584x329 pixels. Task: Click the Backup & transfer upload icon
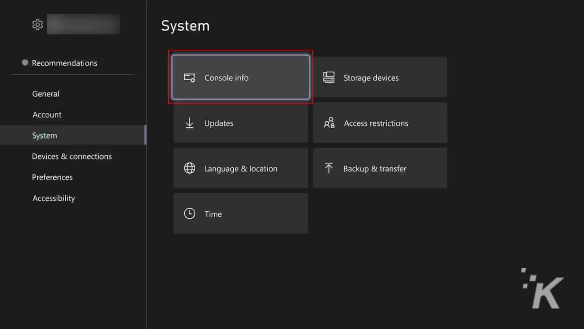click(x=328, y=168)
